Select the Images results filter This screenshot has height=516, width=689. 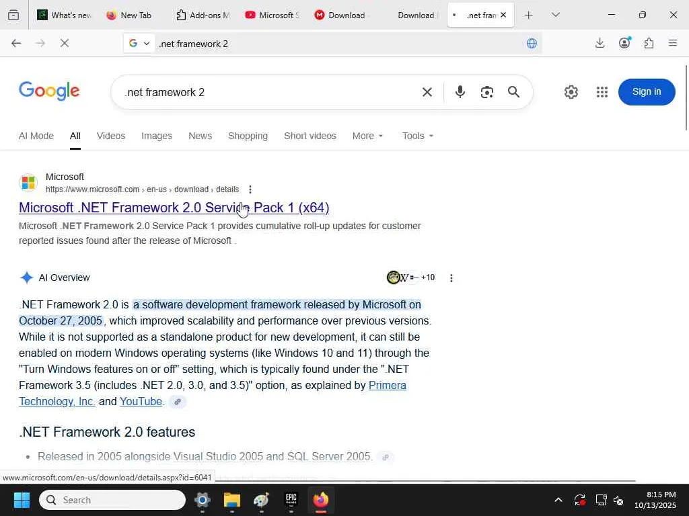click(x=157, y=136)
